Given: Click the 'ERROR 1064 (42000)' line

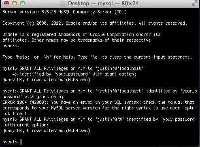Looking at the screenshot, I should (x=98, y=103).
